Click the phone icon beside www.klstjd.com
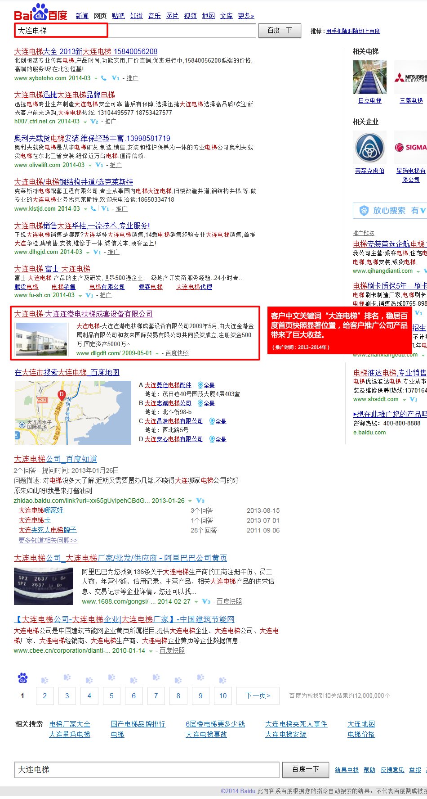Image resolution: width=427 pixels, height=799 pixels. pyautogui.click(x=93, y=208)
